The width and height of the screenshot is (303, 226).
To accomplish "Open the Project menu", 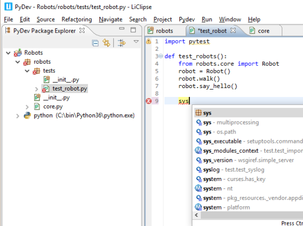I will pos(163,19).
